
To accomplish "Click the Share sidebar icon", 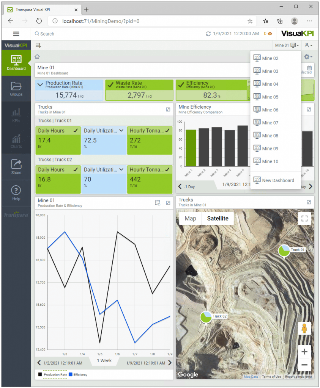I will click(x=16, y=166).
